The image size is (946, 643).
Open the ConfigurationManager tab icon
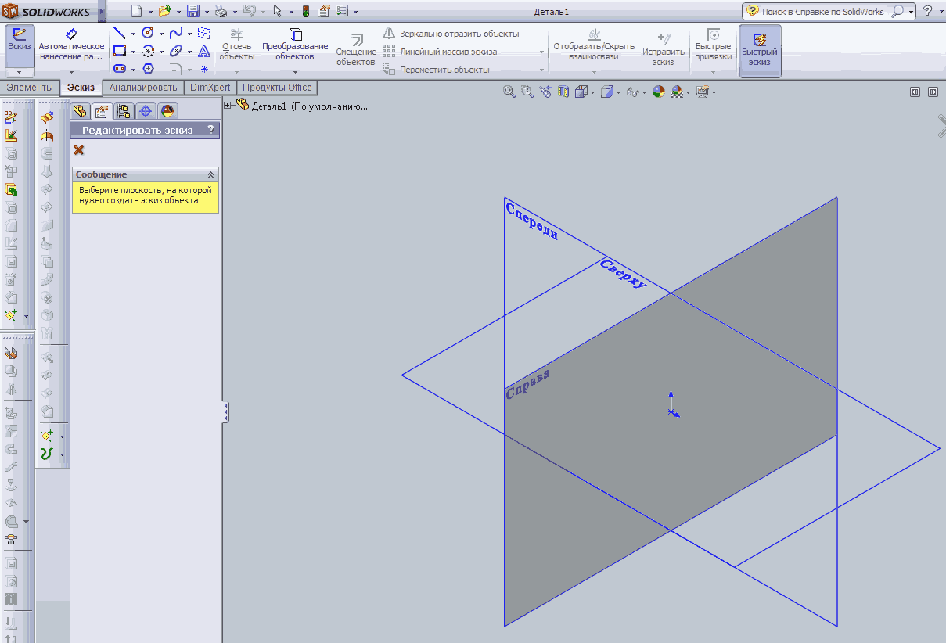pos(124,110)
